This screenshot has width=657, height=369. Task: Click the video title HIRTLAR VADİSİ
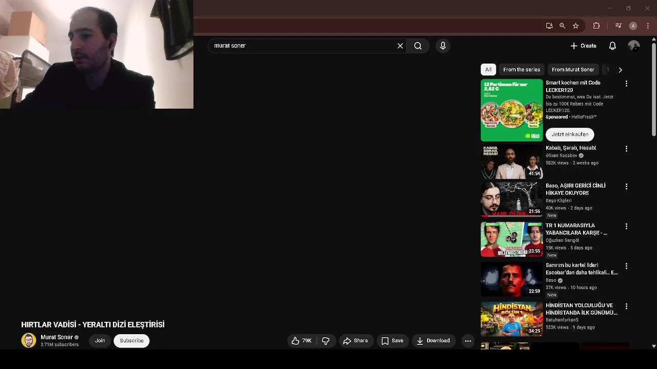93,324
